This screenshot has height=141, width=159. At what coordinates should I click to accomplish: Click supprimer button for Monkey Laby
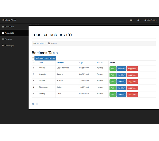click(132, 94)
